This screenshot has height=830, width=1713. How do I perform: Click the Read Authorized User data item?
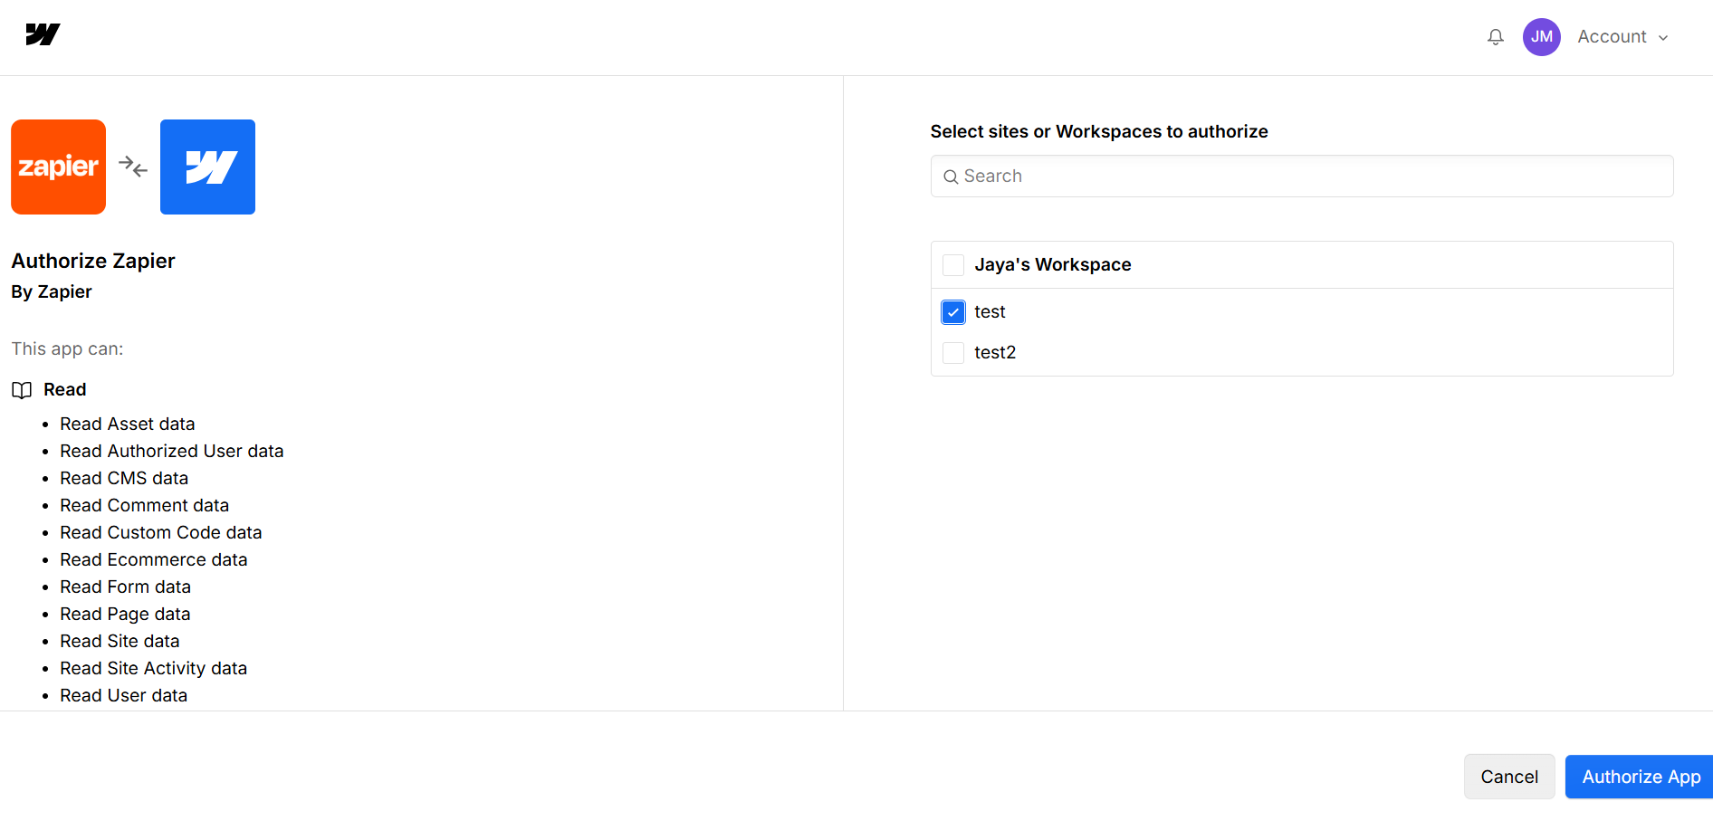pos(172,451)
